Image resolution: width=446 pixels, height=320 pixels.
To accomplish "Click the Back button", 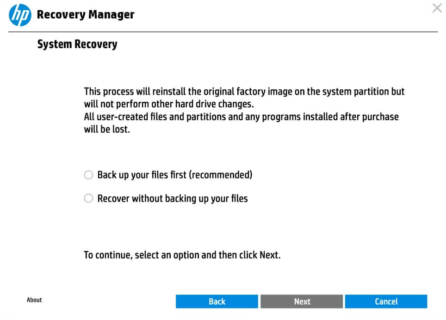I will tap(217, 301).
